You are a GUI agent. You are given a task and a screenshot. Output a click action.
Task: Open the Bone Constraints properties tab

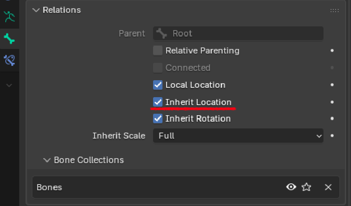(x=9, y=60)
